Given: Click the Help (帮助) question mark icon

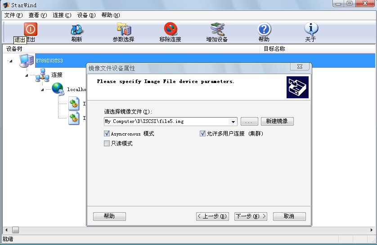Looking at the screenshot, I should pyautogui.click(x=264, y=29).
